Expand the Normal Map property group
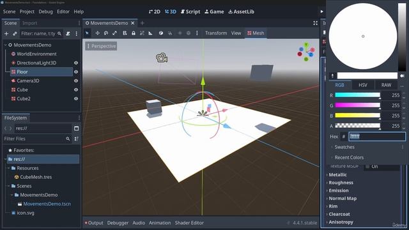This screenshot has width=409, height=230. pyautogui.click(x=343, y=199)
